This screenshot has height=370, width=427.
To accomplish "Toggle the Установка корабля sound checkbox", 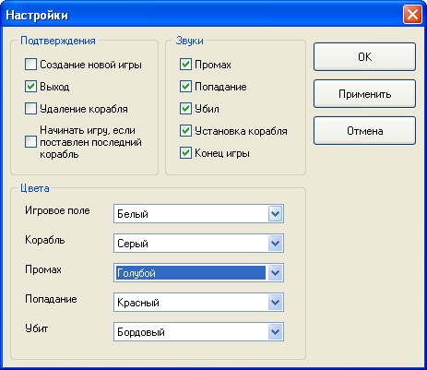I will coord(185,131).
